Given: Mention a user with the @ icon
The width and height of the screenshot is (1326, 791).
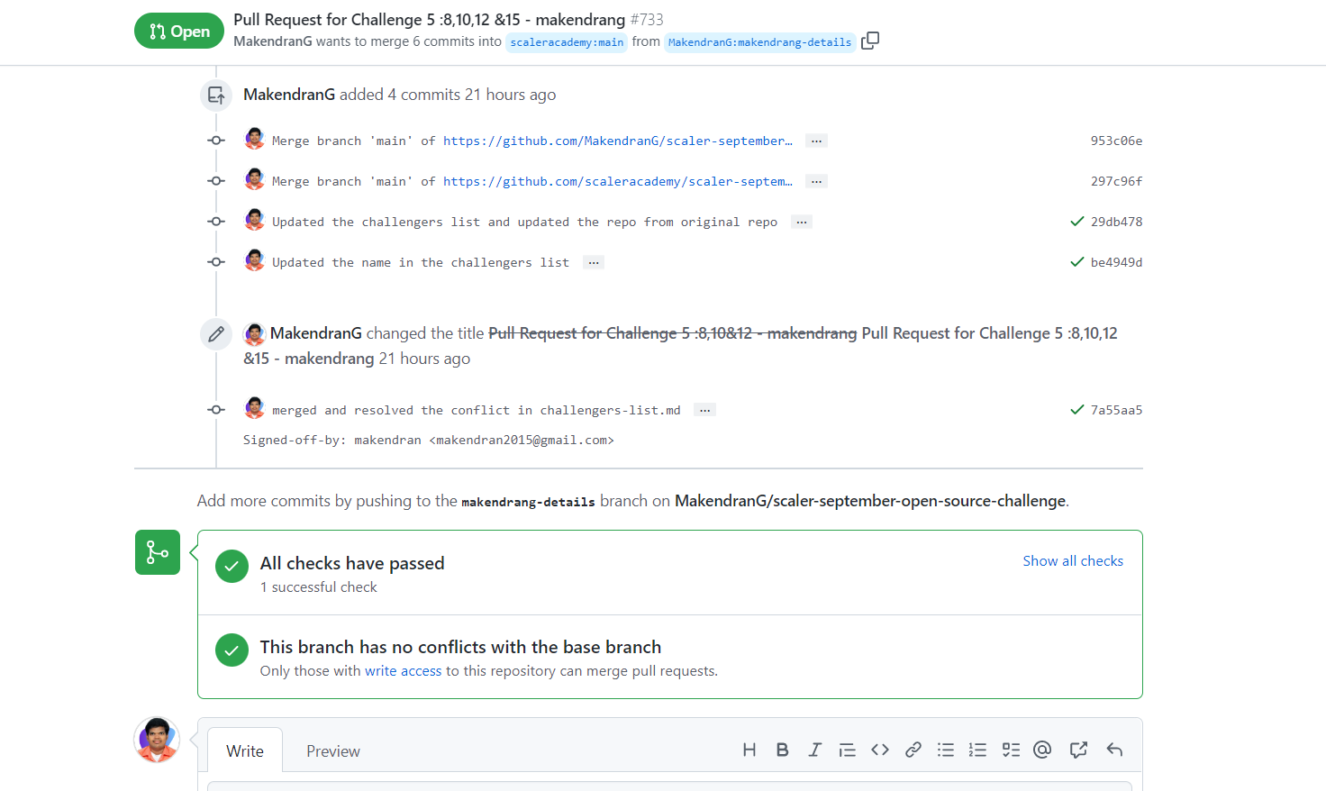Looking at the screenshot, I should coord(1042,750).
